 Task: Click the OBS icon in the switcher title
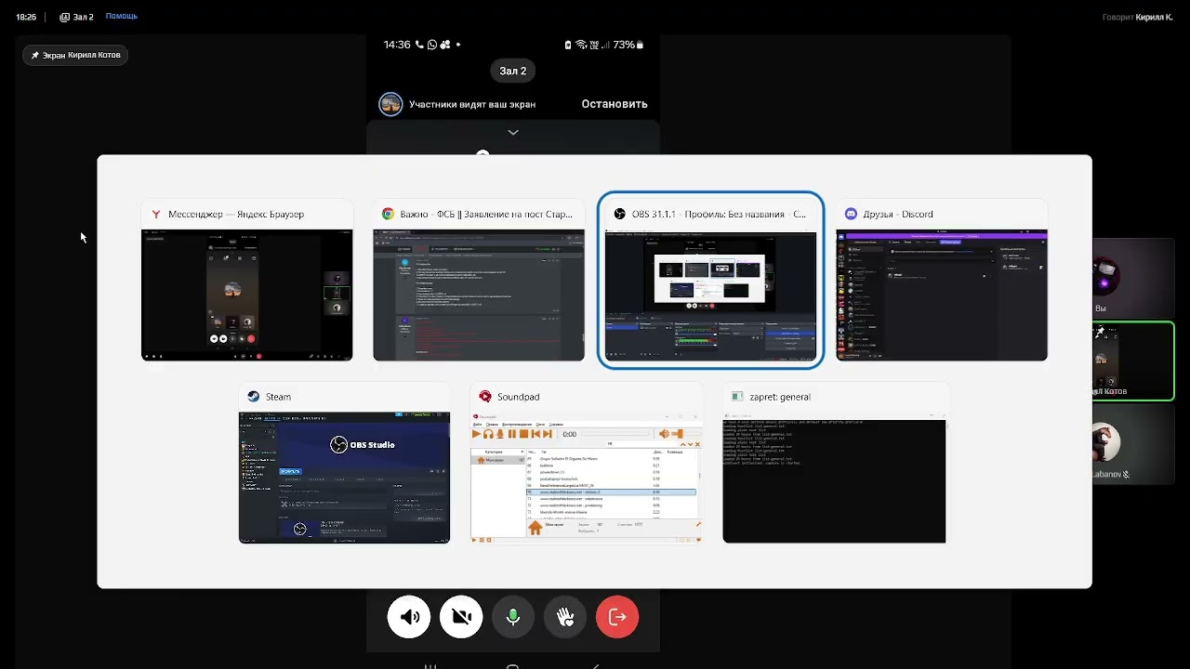tap(619, 214)
